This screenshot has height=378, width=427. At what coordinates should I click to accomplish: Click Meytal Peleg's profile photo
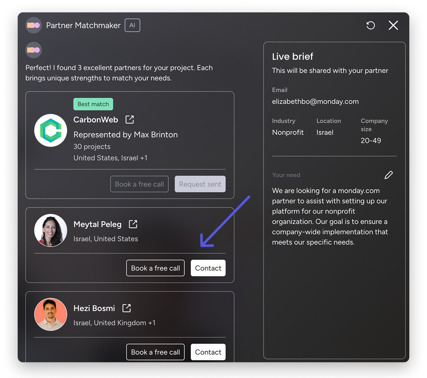pos(51,230)
